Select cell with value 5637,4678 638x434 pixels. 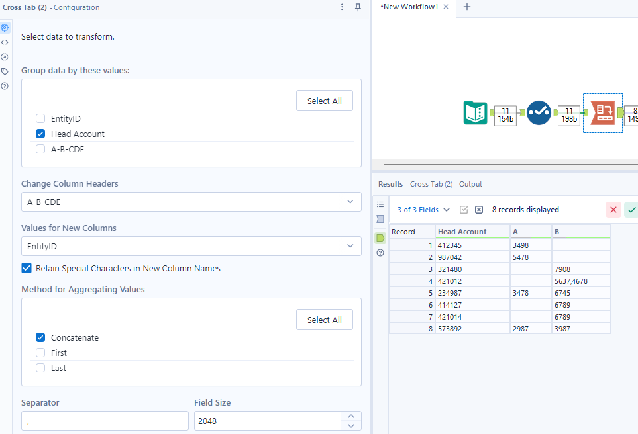(x=581, y=281)
